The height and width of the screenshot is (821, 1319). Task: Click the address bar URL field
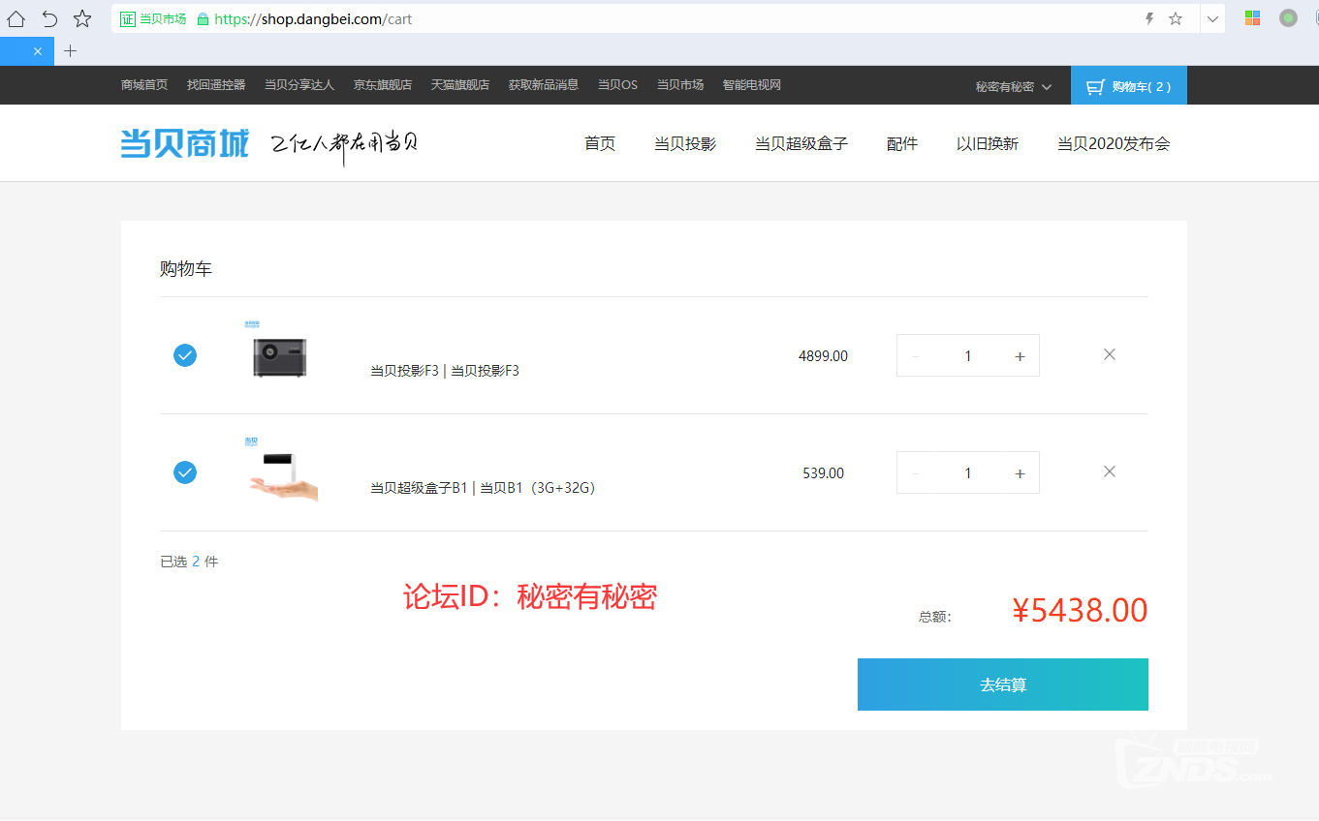click(x=654, y=18)
